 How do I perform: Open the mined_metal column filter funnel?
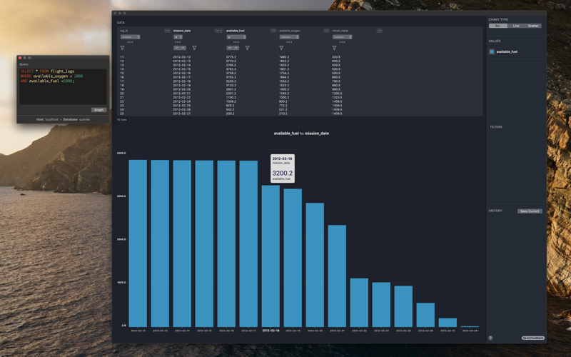coord(334,48)
